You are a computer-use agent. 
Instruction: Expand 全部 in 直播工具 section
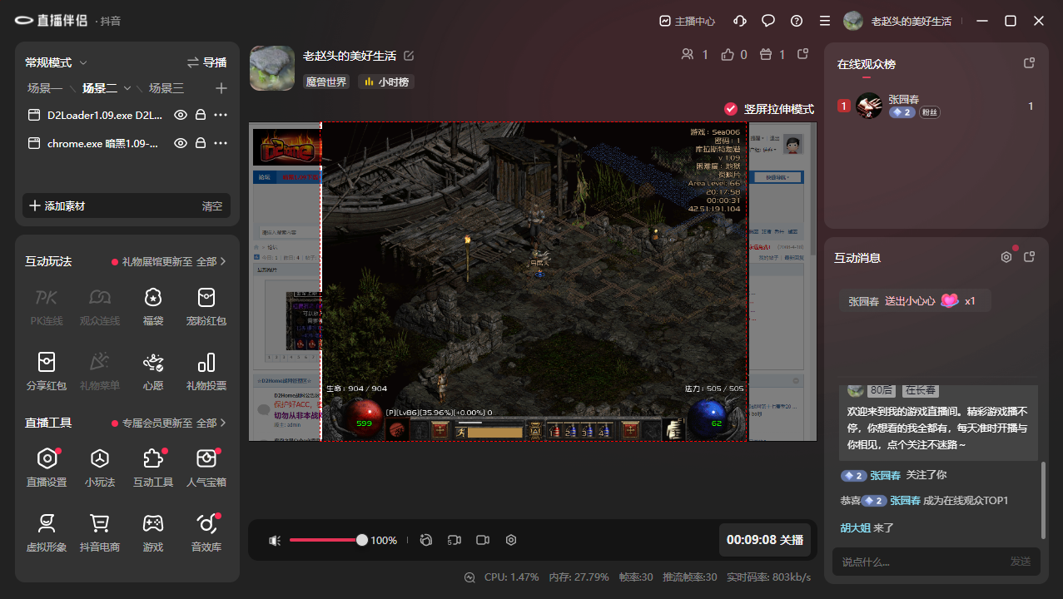coord(211,423)
